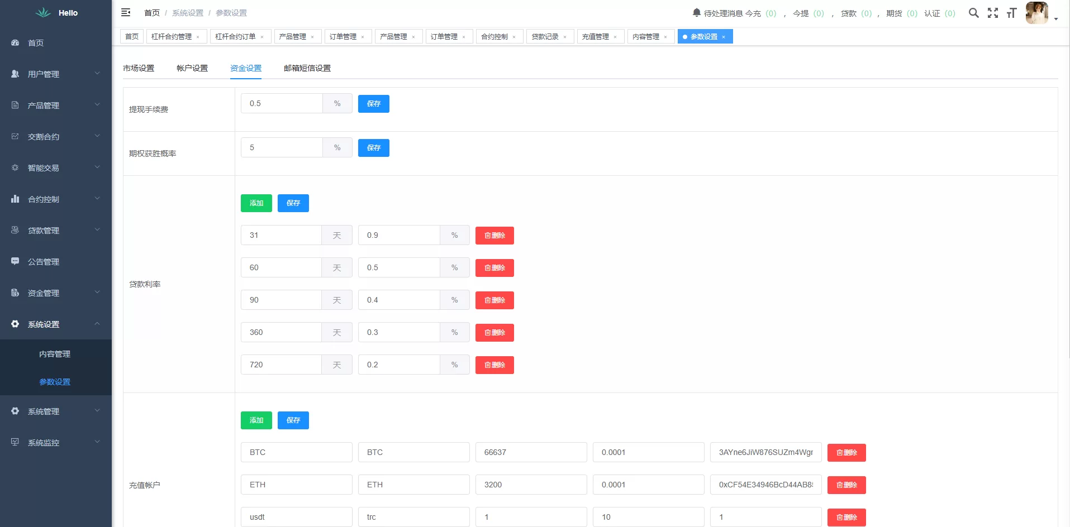Click the 首页 breadcrumb link
This screenshot has height=527, width=1070.
point(152,13)
